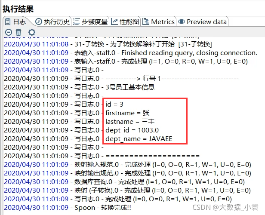
Task: Click the 映射输出规范.0 完成处理 log line
Action: pyautogui.click(x=127, y=173)
